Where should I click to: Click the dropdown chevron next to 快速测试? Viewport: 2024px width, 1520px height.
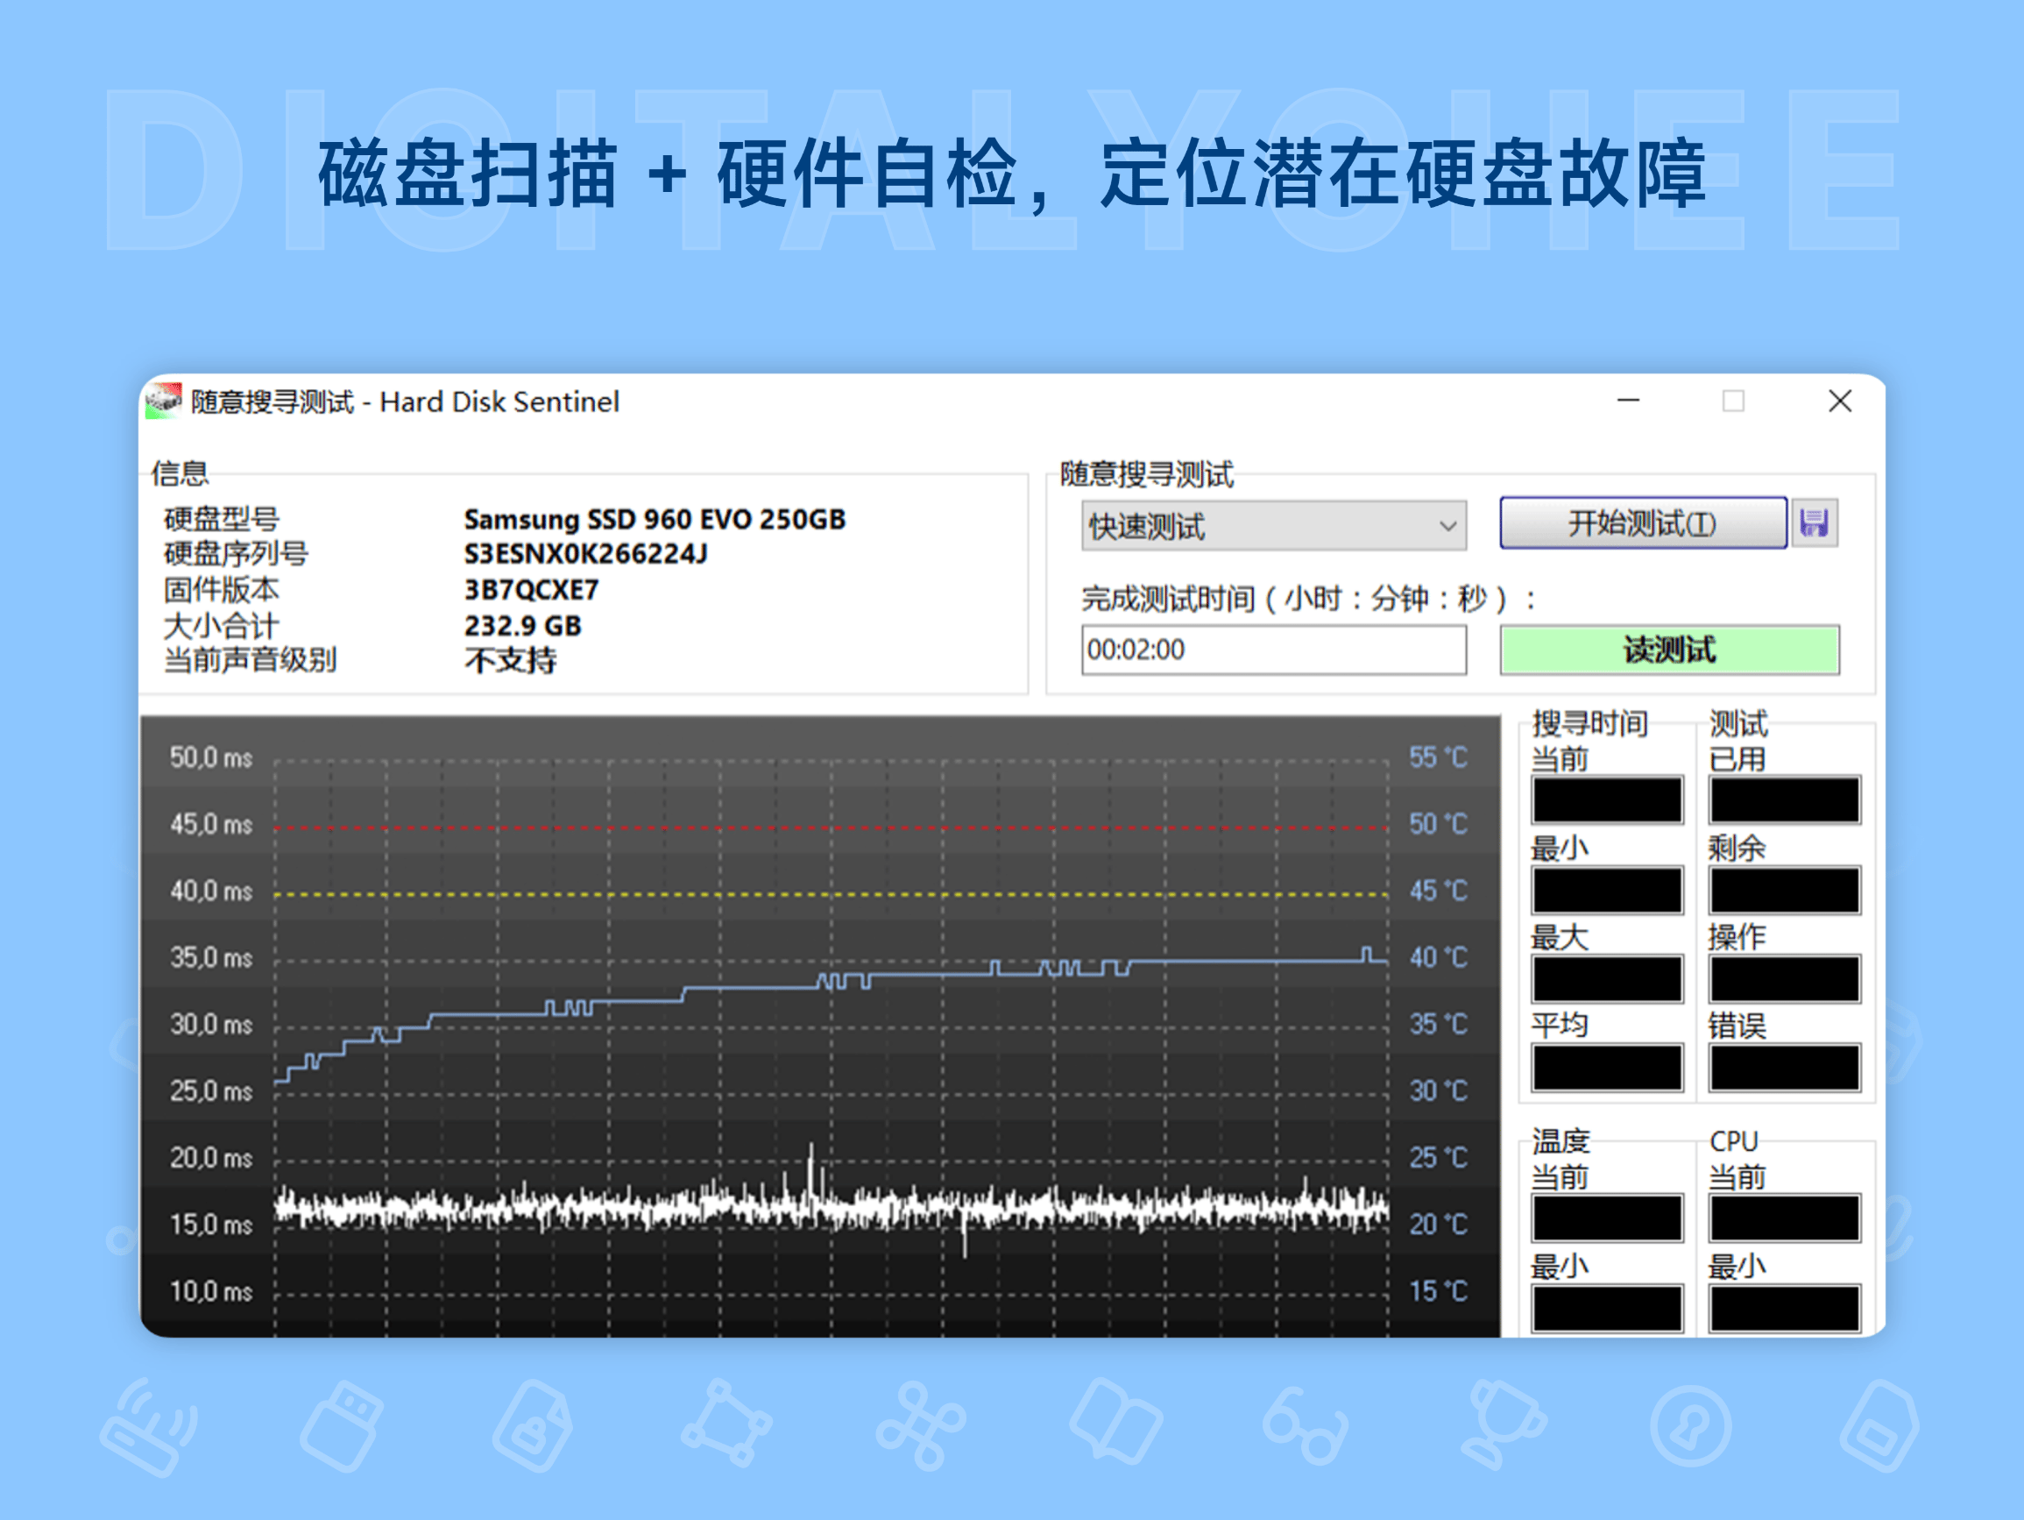(x=1449, y=526)
